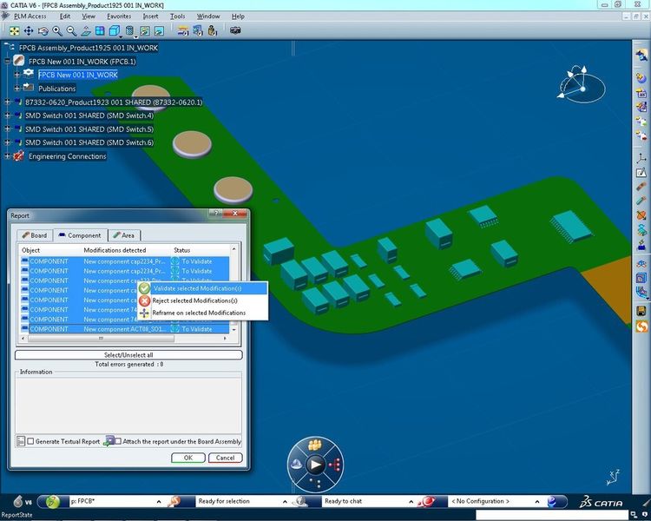The image size is (651, 521).
Task: Click OK in the Report dialog
Action: pos(188,458)
